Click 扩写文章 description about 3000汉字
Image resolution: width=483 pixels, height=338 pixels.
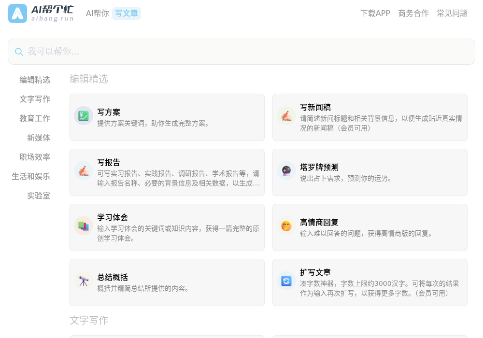tap(380, 288)
